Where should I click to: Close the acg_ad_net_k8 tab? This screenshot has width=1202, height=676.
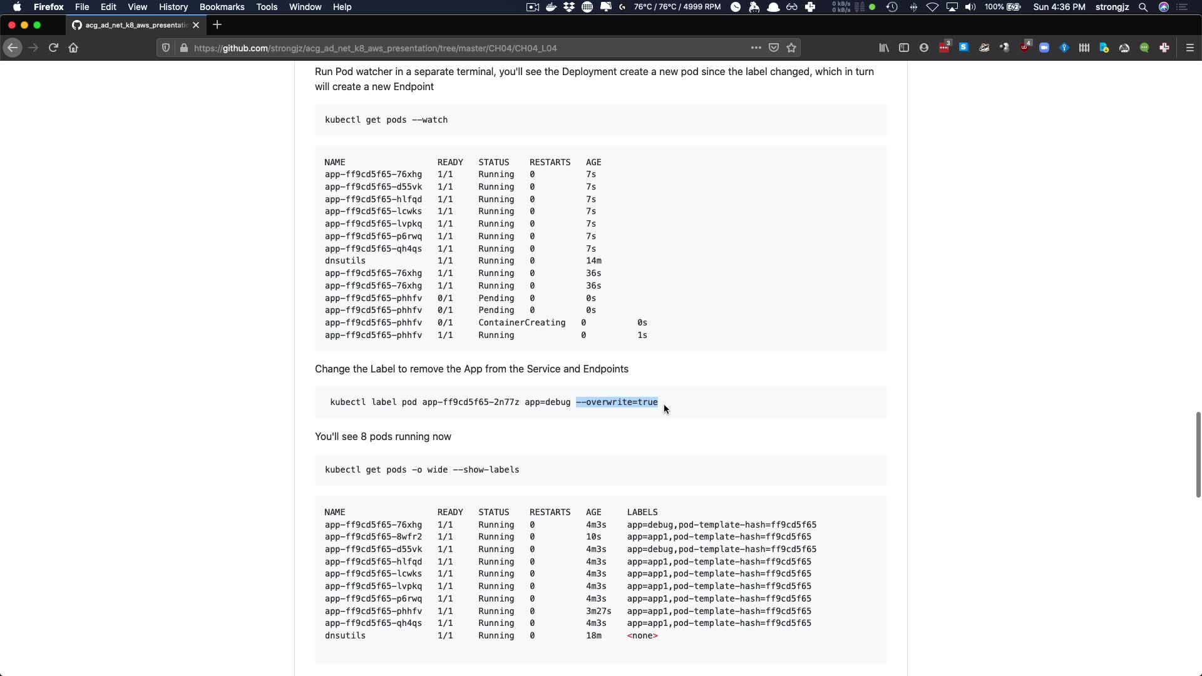point(196,25)
